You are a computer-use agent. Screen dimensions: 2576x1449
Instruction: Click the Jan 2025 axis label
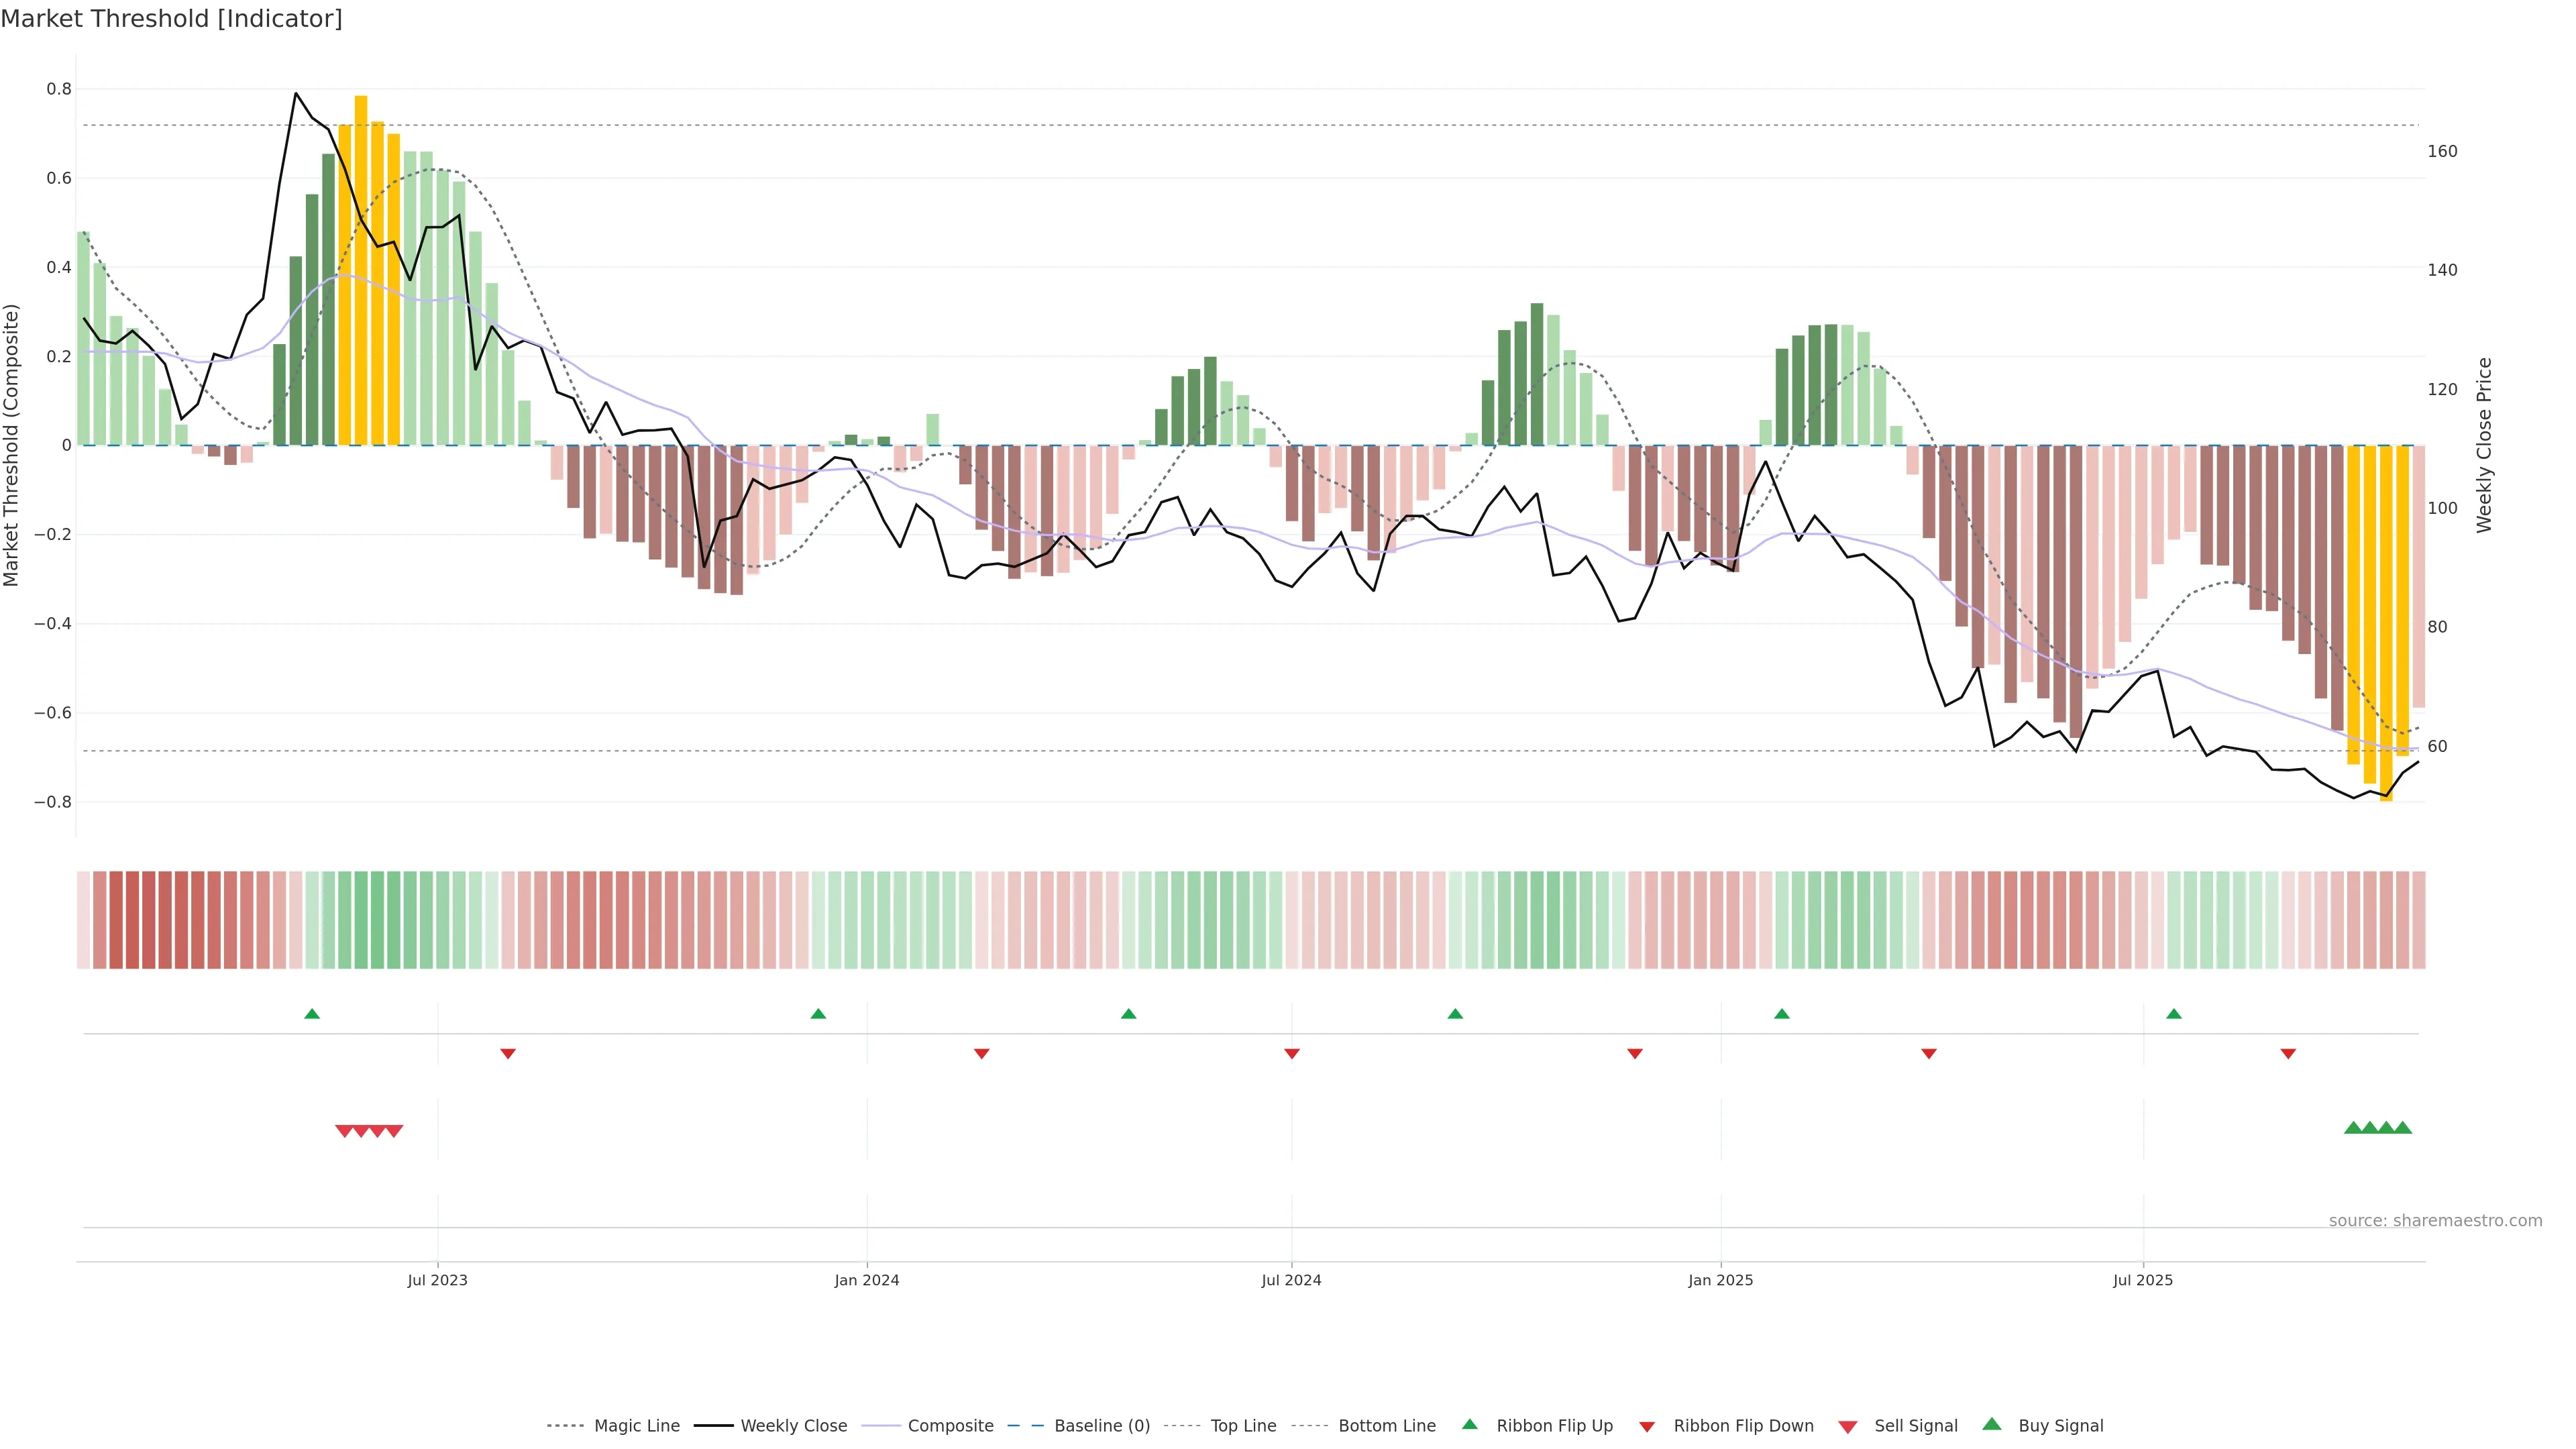1720,1280
